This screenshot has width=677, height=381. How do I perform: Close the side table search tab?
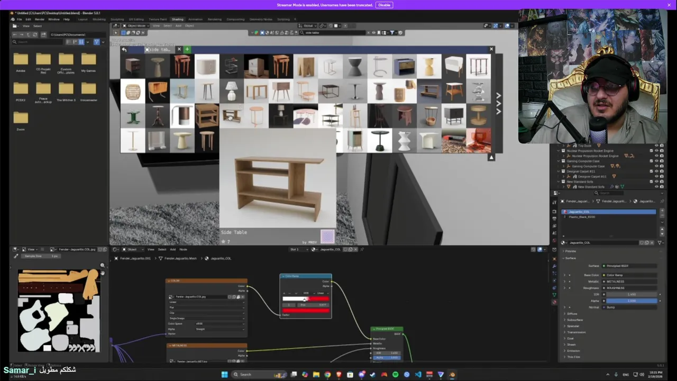pos(179,49)
